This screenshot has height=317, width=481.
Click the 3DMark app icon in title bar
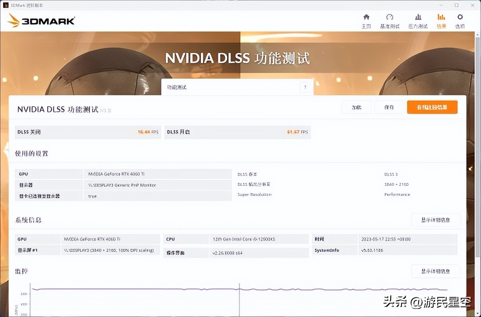[6, 5]
